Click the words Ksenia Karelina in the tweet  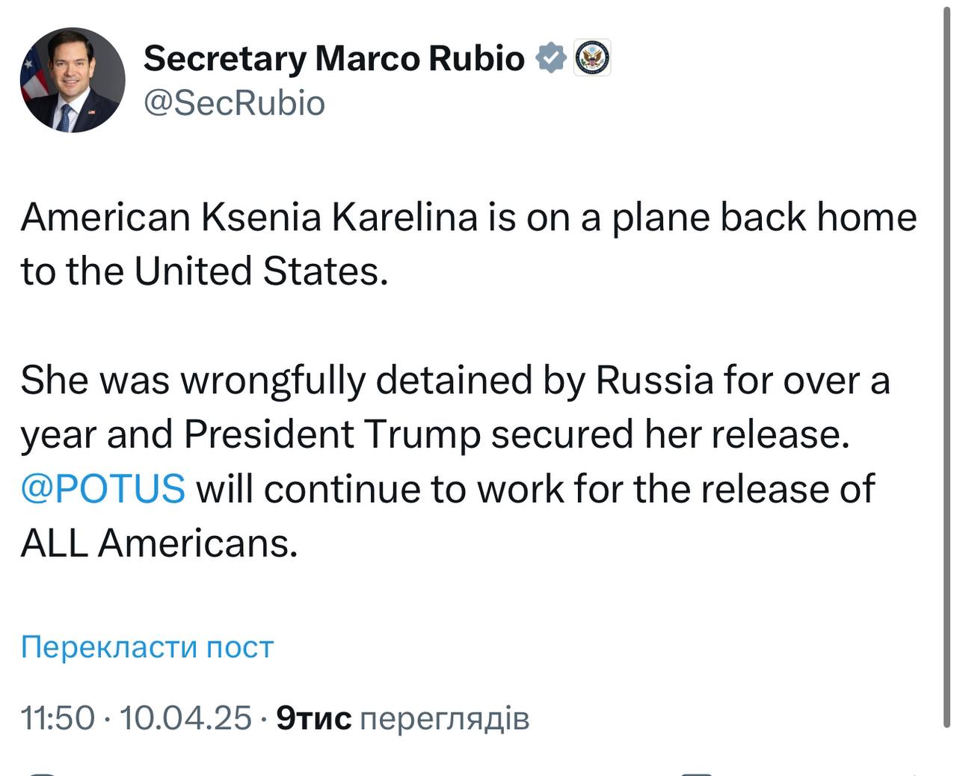click(339, 218)
